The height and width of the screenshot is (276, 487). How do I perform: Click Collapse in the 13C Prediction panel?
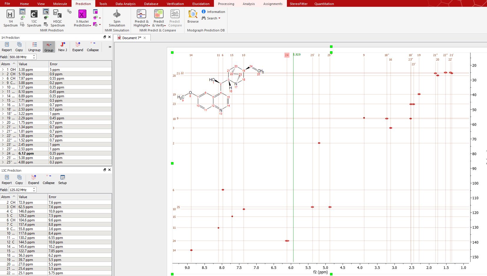coord(49,179)
